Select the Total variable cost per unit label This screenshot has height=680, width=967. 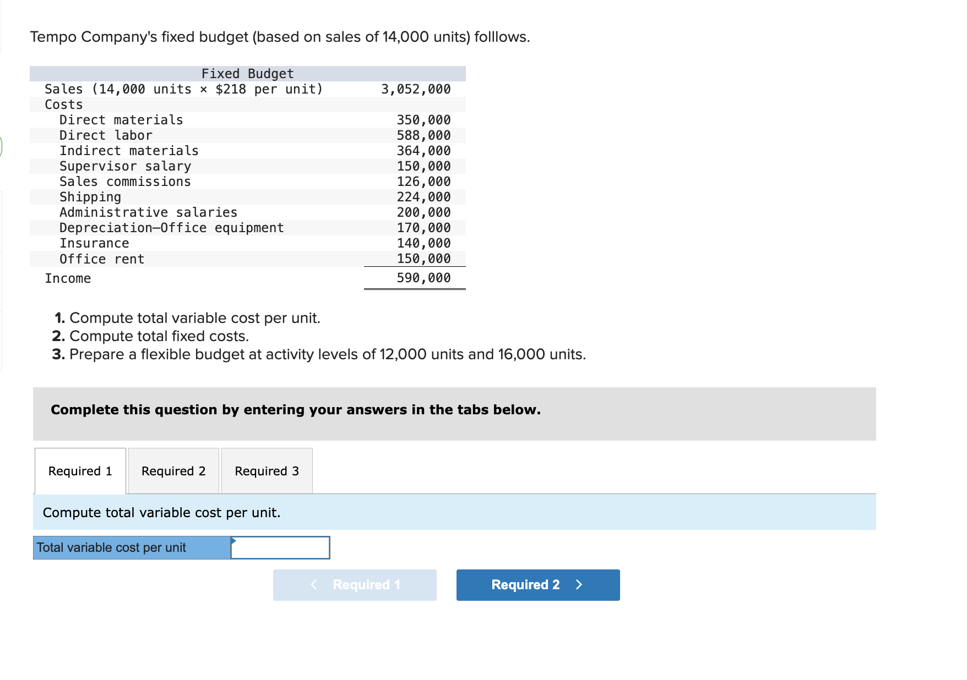click(111, 547)
